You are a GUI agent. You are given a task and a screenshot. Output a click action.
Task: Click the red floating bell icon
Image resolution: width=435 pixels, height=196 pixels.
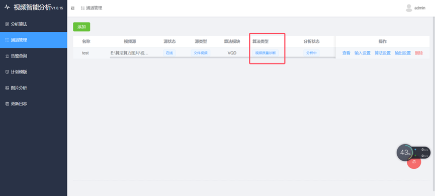pyautogui.click(x=414, y=162)
